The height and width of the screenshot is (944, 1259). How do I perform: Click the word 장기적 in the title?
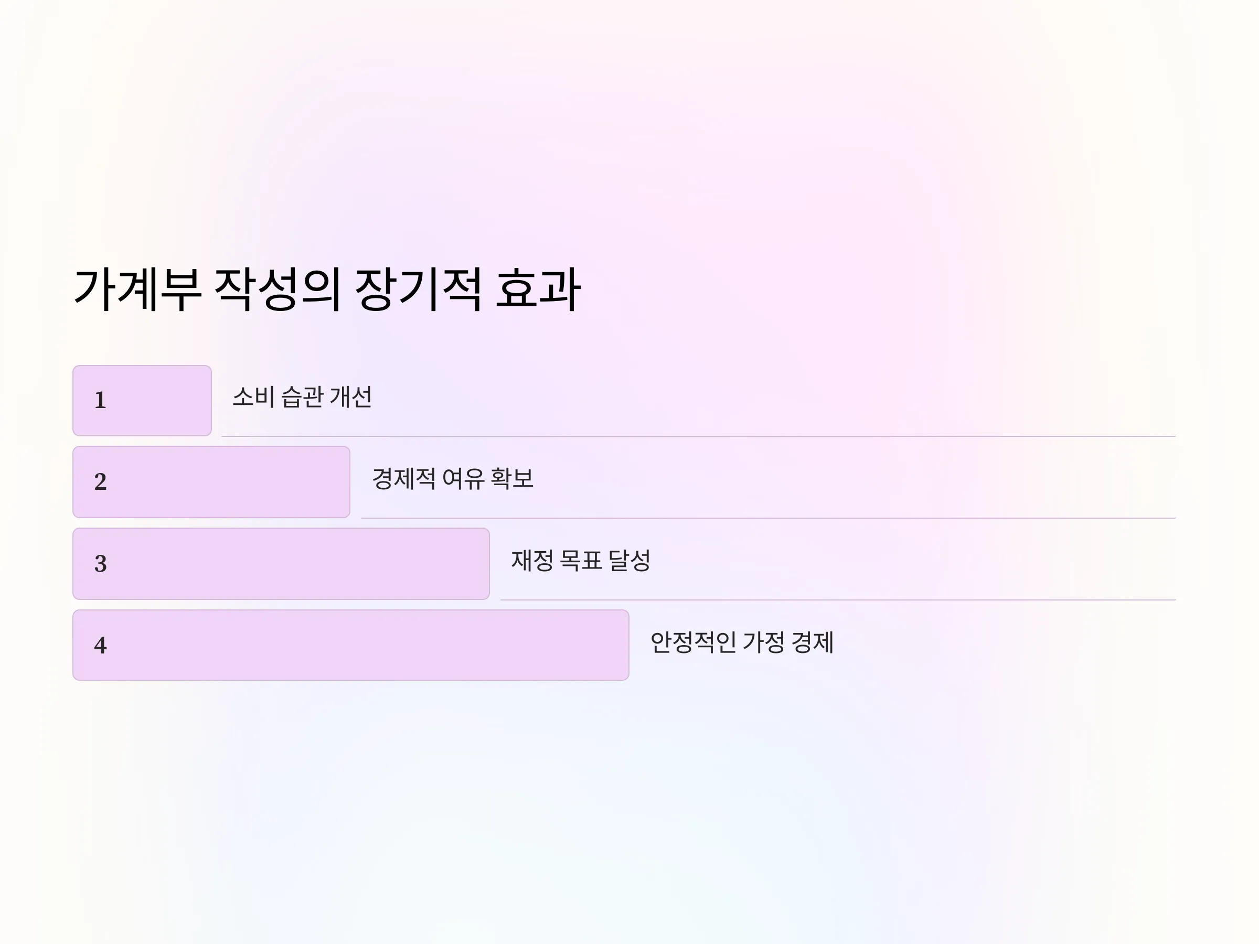pyautogui.click(x=418, y=289)
